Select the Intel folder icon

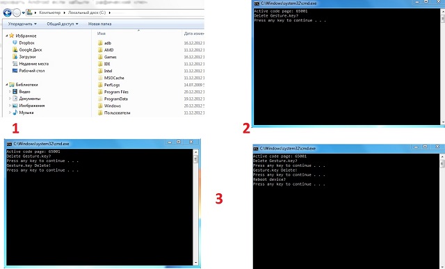pos(100,71)
